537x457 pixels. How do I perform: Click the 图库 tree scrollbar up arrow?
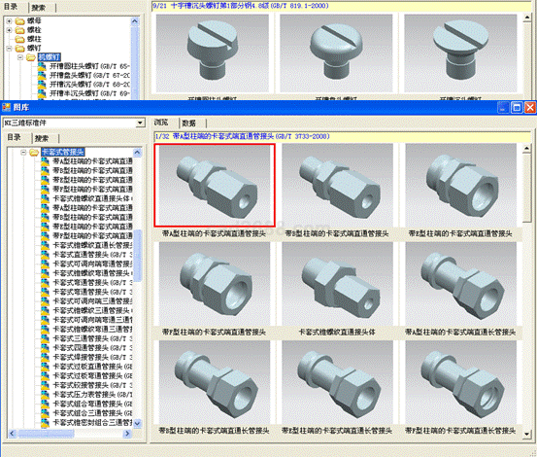click(x=137, y=152)
